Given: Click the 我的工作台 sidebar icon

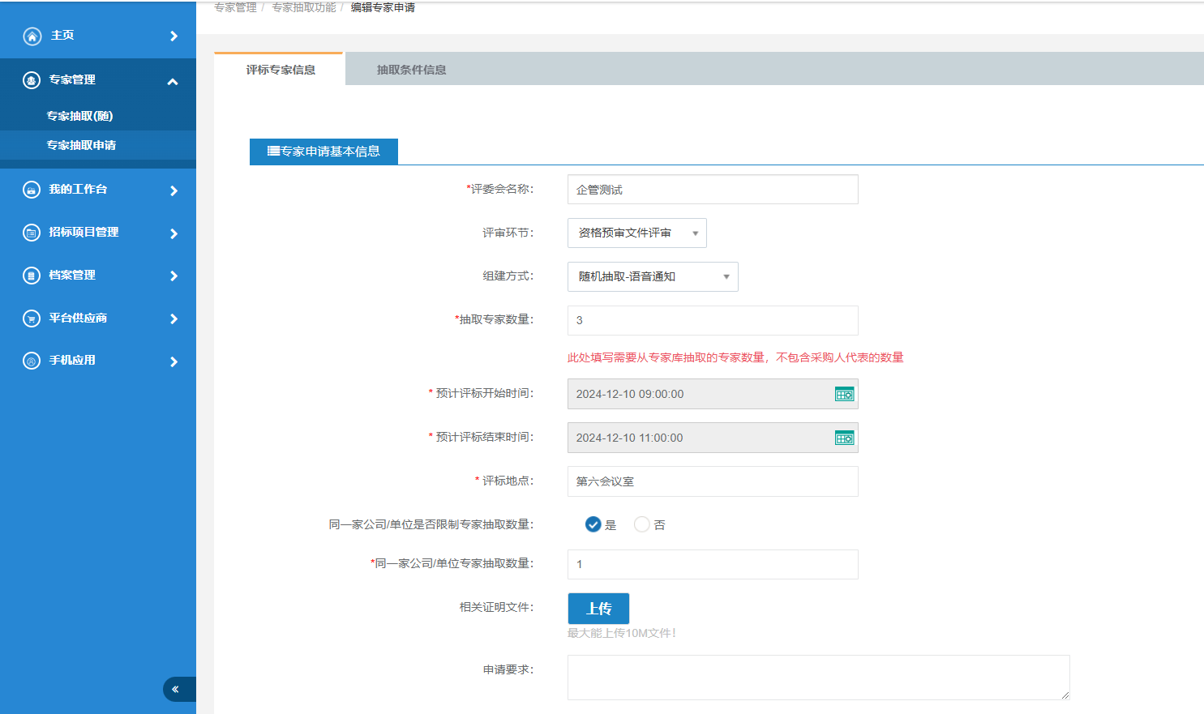Looking at the screenshot, I should [32, 190].
